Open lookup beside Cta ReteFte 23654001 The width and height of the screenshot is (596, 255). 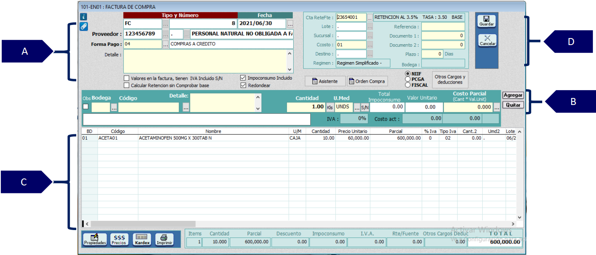(x=370, y=17)
